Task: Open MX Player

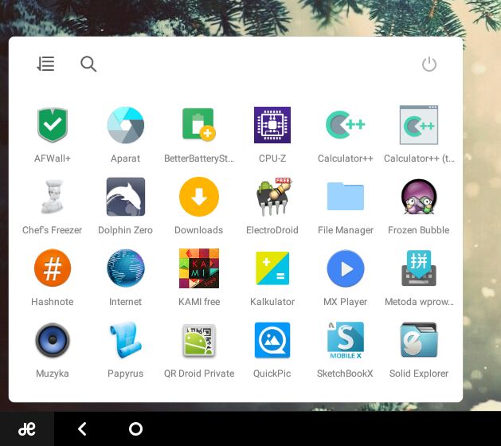Action: (346, 268)
